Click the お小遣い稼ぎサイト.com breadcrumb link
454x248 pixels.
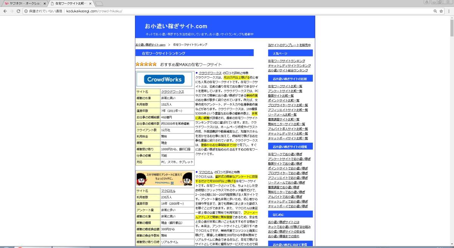point(150,45)
